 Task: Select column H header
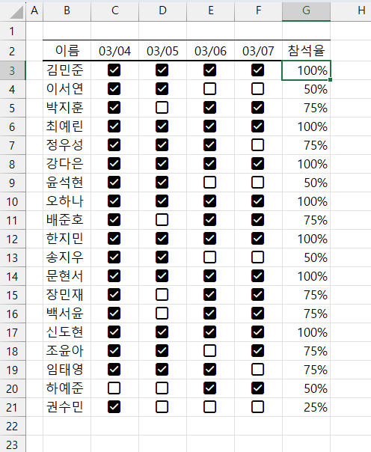click(x=351, y=11)
